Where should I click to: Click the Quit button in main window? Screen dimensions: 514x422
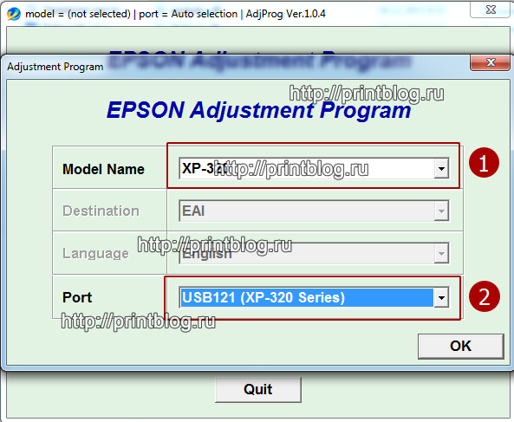click(x=258, y=390)
